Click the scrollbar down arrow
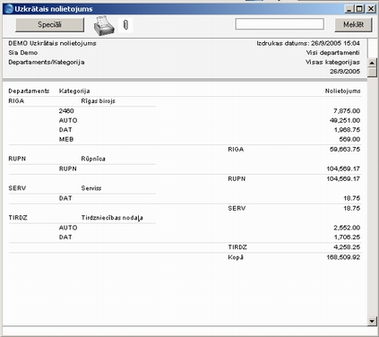 pos(372,322)
